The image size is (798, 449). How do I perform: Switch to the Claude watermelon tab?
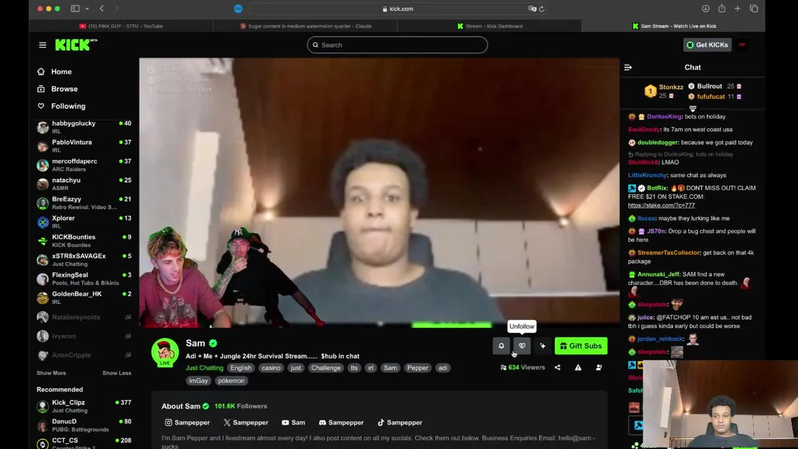305,26
